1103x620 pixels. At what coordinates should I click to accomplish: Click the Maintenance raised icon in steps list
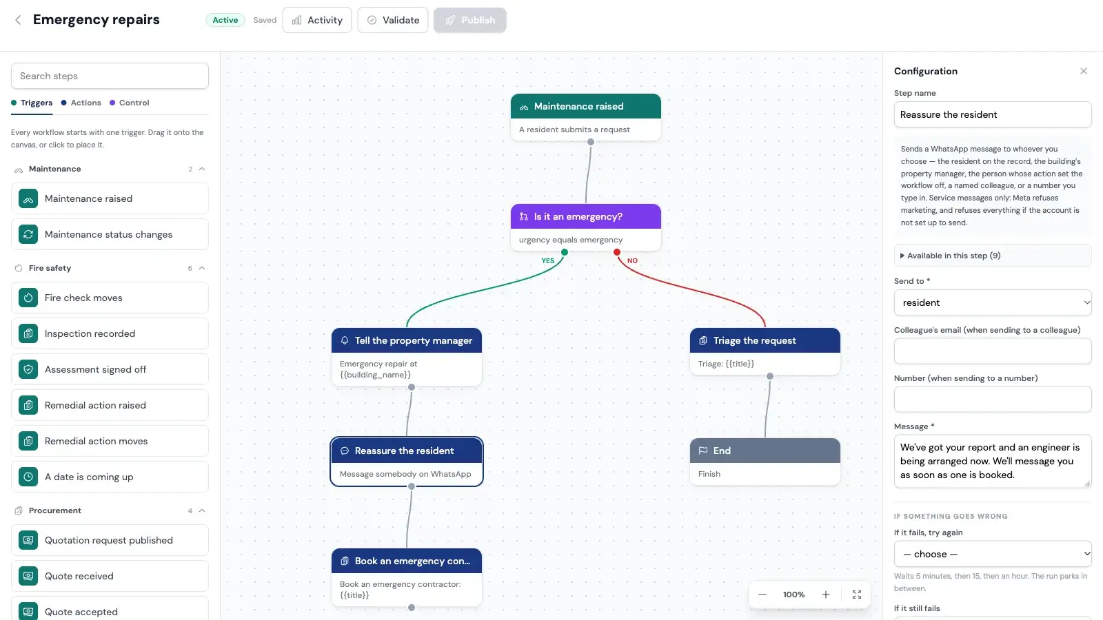pyautogui.click(x=28, y=198)
